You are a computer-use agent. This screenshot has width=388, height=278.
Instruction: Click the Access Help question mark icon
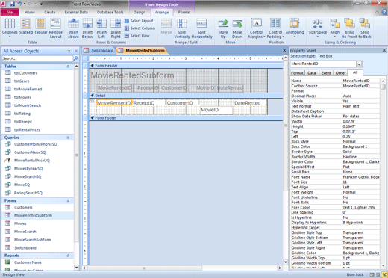[384, 12]
